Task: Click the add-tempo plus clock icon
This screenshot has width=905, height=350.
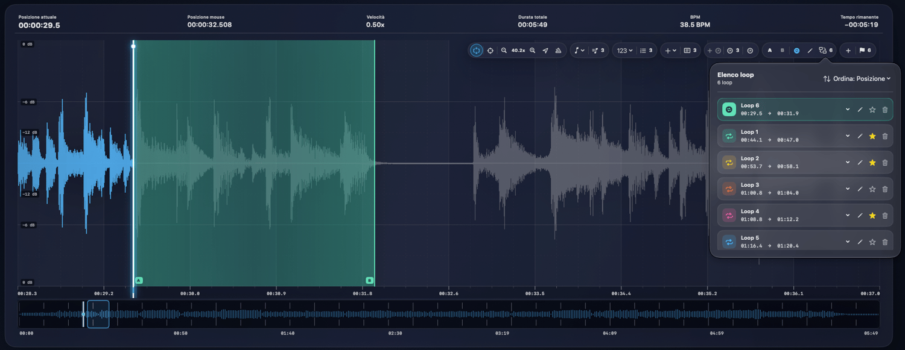Action: tap(713, 51)
